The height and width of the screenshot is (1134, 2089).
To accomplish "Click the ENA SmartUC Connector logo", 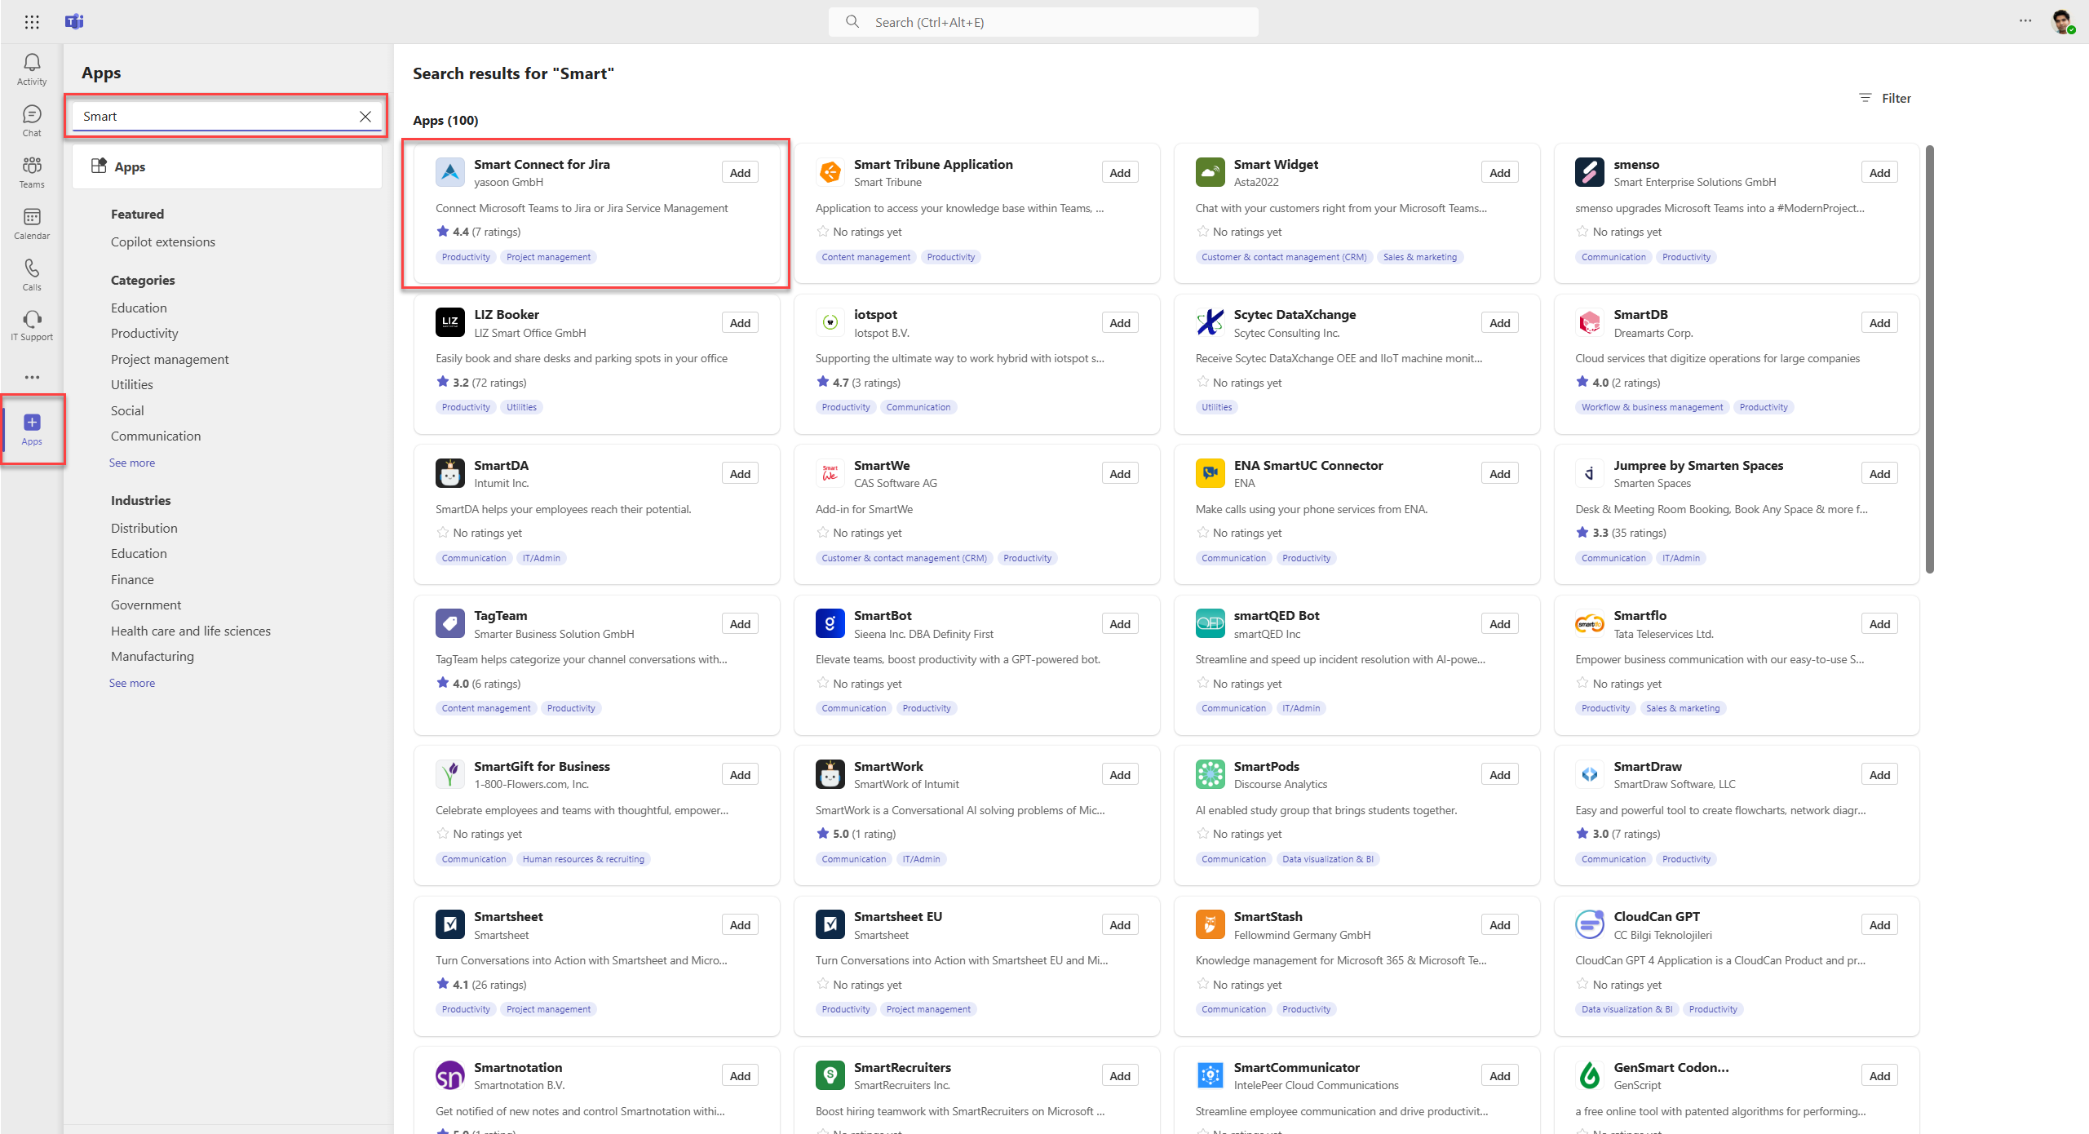I will 1210,473.
